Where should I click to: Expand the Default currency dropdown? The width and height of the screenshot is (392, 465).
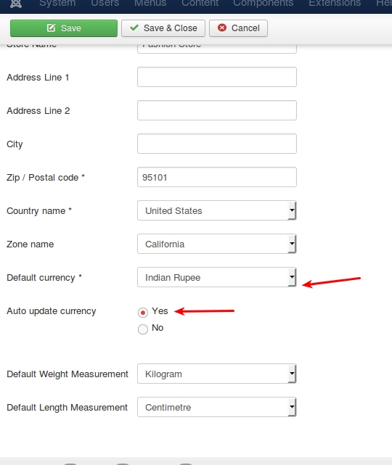217,277
